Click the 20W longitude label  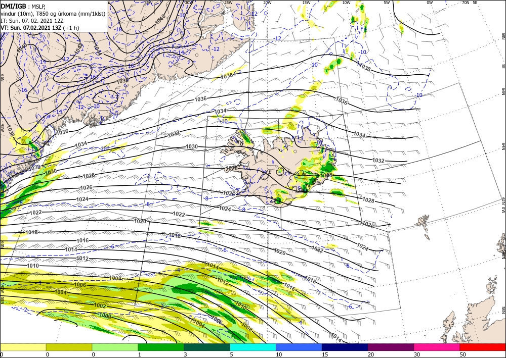click(267, 3)
